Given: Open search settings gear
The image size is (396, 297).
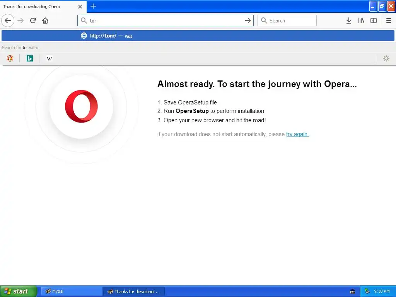Looking at the screenshot, I should [386, 58].
